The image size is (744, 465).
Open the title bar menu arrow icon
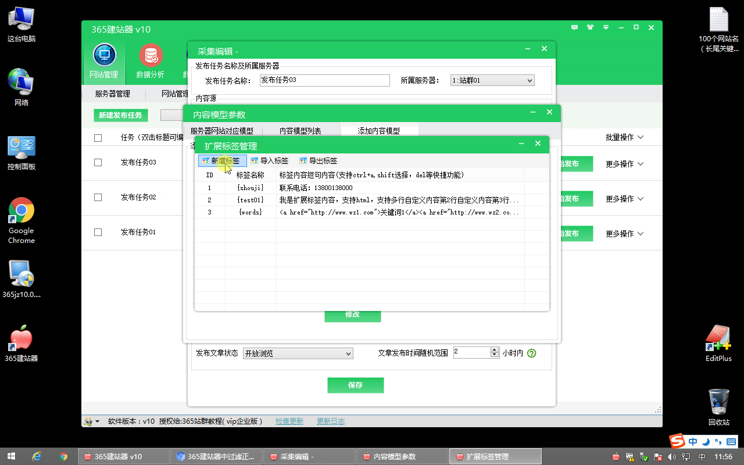[x=606, y=27]
